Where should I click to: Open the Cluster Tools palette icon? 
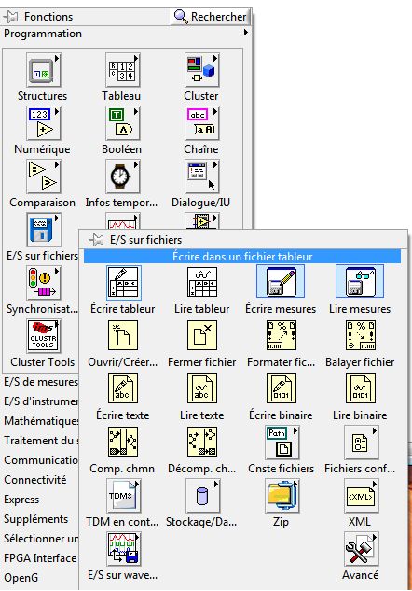point(43,336)
